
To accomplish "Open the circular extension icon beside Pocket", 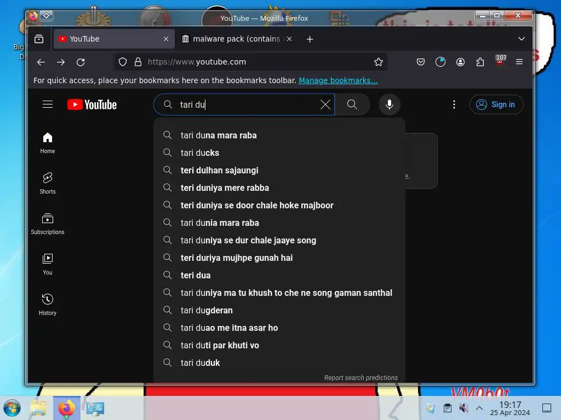I will pos(440,62).
